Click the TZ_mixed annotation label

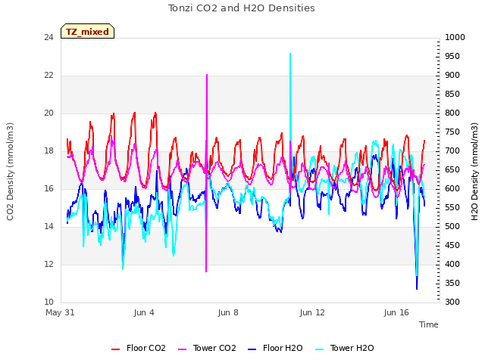[88, 32]
